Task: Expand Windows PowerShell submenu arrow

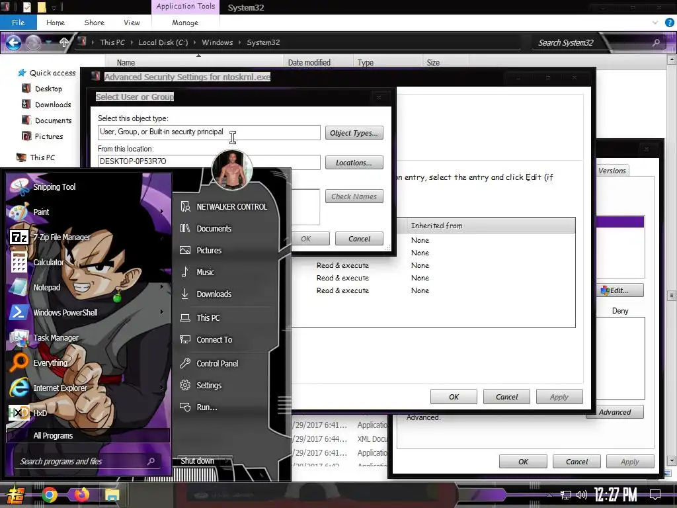Action: [162, 312]
